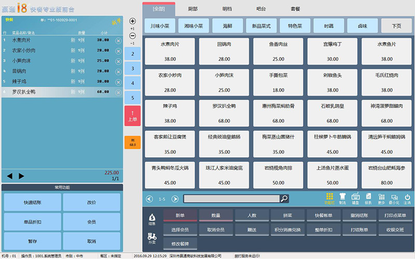Click the plus (+1) quantity icon

pos(132,21)
